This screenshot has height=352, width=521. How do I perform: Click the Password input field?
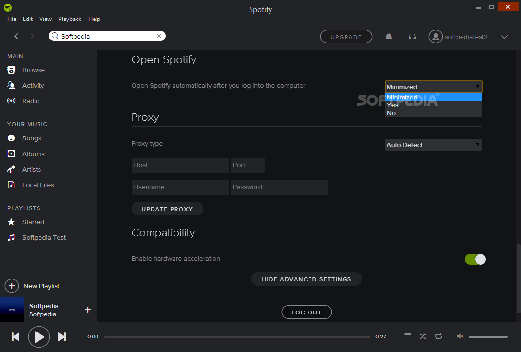[279, 187]
